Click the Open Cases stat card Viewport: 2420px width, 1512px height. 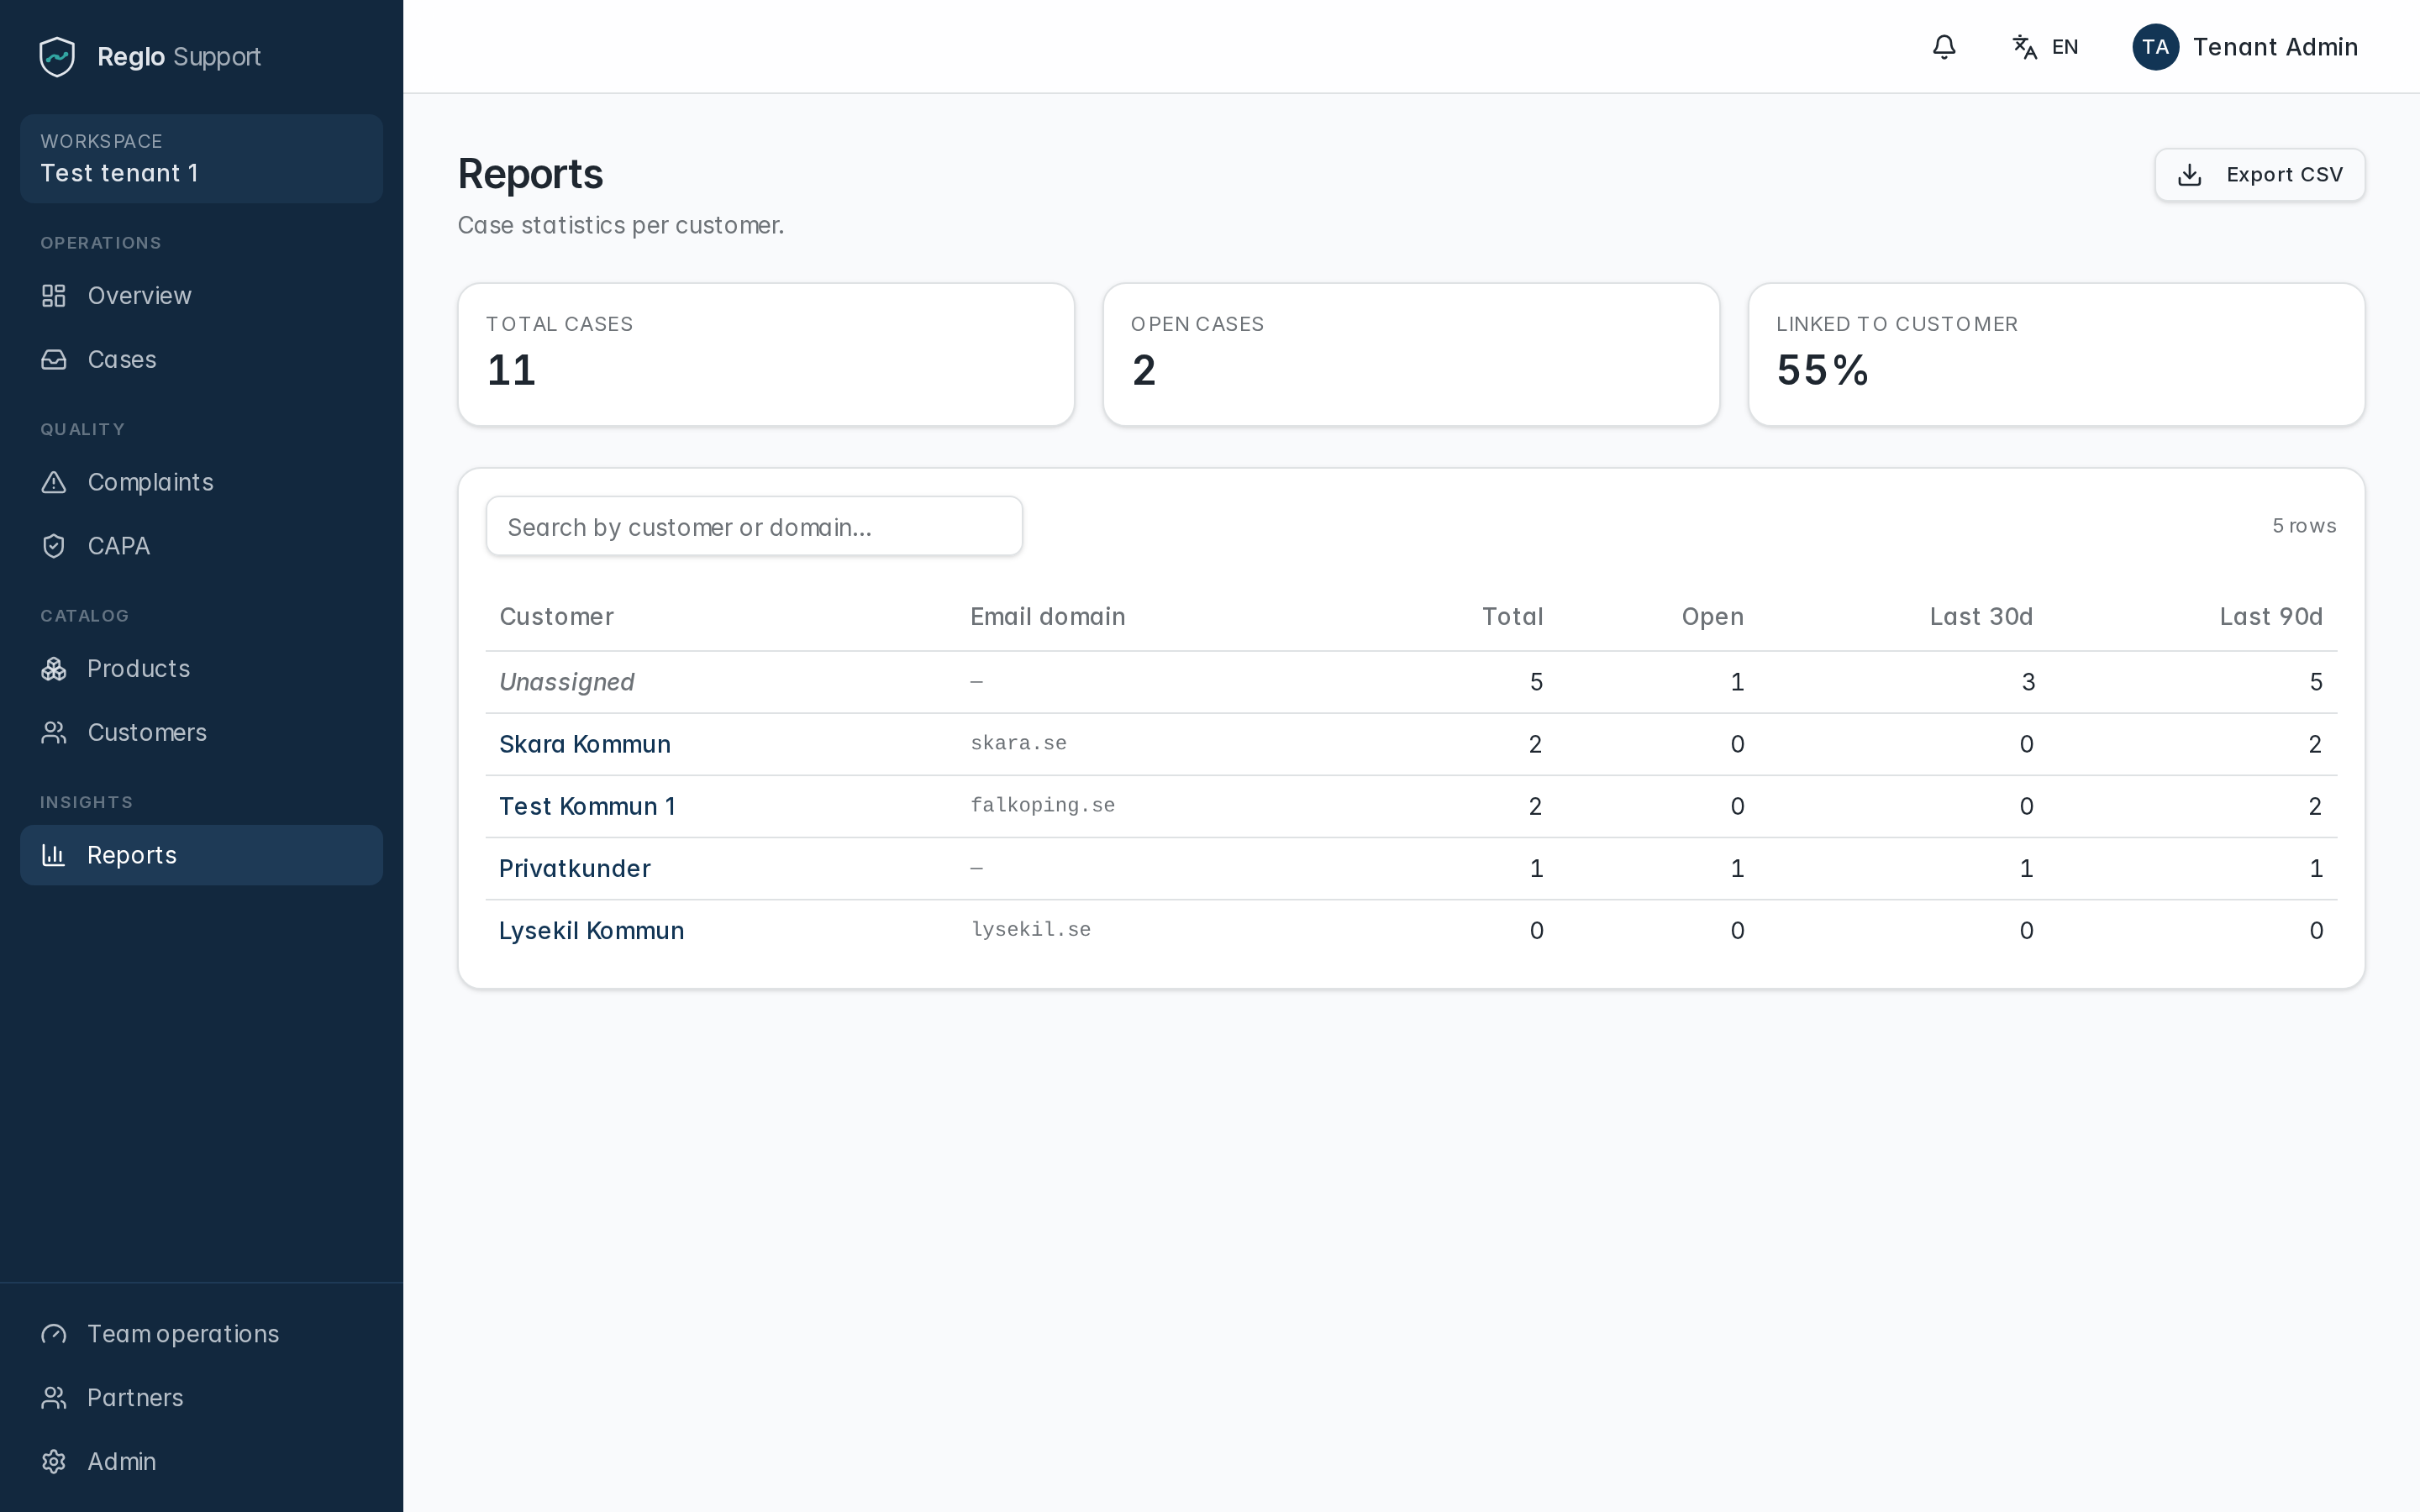1411,355
